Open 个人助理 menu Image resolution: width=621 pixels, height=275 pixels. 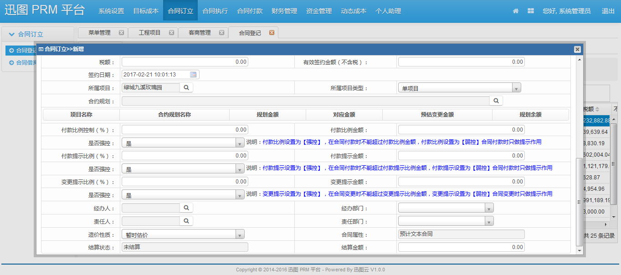click(388, 11)
